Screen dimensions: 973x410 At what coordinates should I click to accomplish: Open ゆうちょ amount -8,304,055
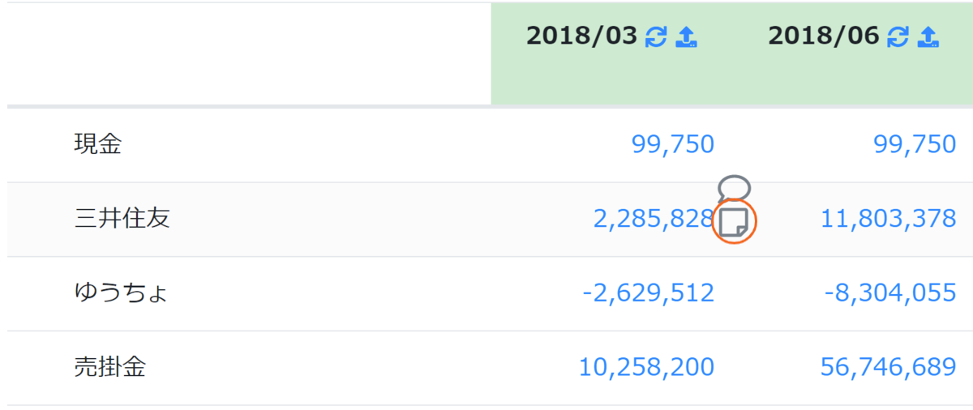coord(890,293)
